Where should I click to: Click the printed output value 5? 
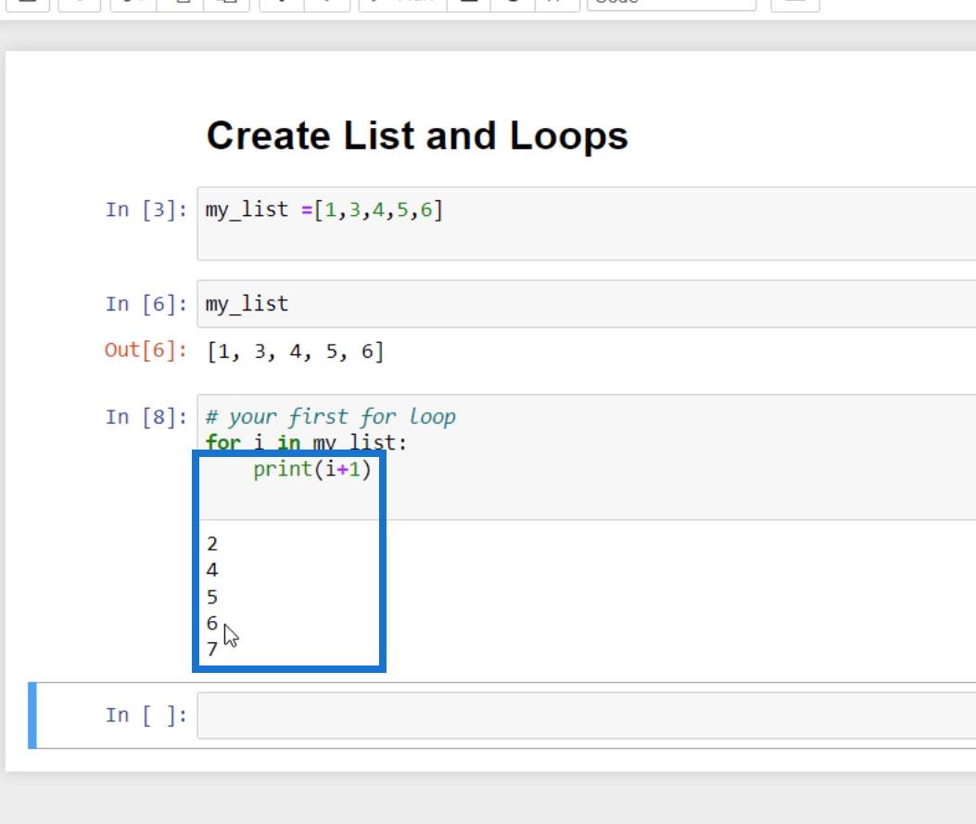tap(212, 597)
